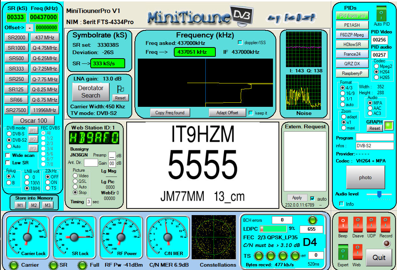Enable the Low SR checkbox
Screen dimensions: 397x270
tap(8, 162)
